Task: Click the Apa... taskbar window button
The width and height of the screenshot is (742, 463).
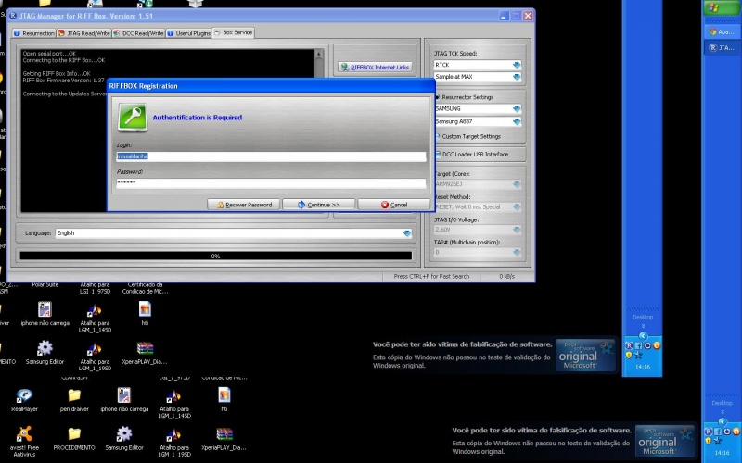Action: point(722,32)
